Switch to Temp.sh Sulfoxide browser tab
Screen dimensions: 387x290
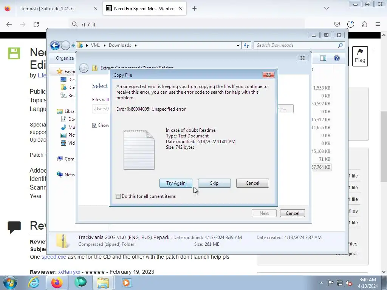coord(48,9)
